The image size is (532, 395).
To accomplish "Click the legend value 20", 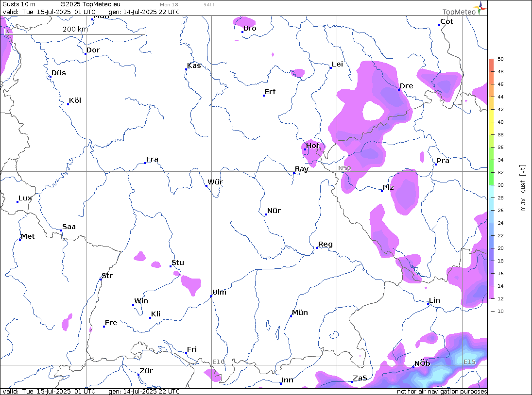I will [500, 248].
